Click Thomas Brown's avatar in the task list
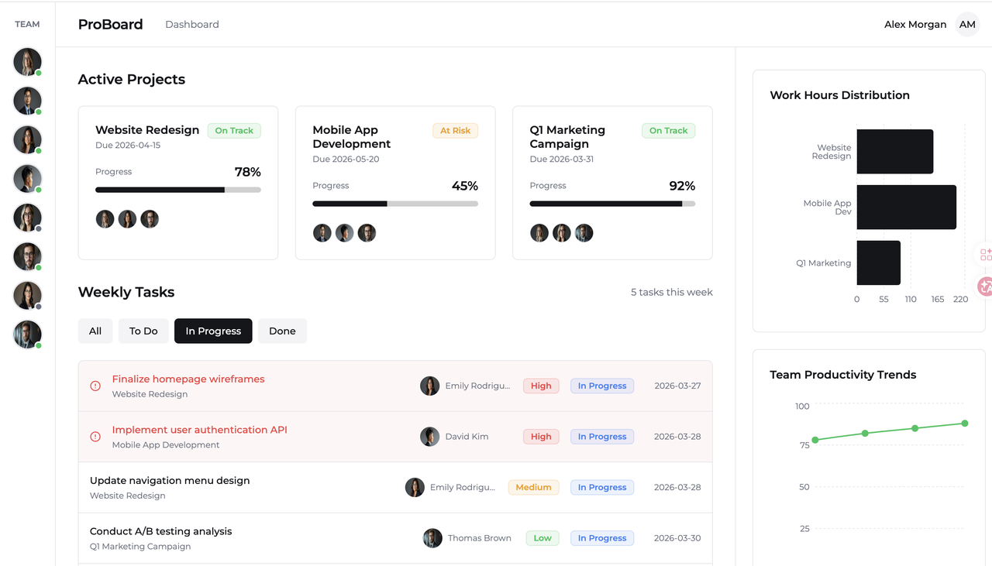Viewport: 992px width, 566px height. coord(432,538)
